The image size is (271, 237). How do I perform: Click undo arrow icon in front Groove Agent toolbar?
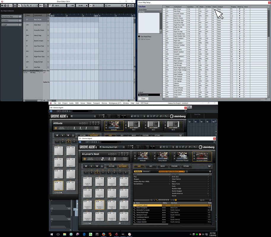point(189,147)
